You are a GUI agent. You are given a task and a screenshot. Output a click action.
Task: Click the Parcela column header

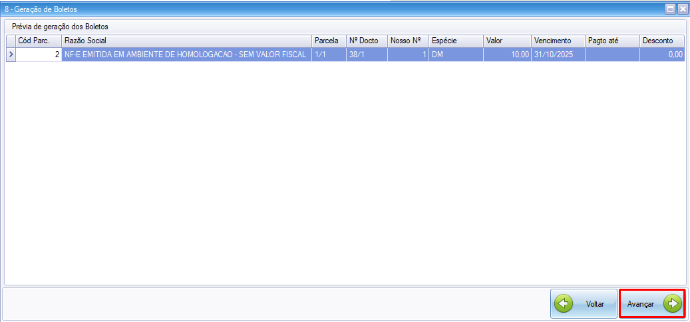tap(328, 41)
